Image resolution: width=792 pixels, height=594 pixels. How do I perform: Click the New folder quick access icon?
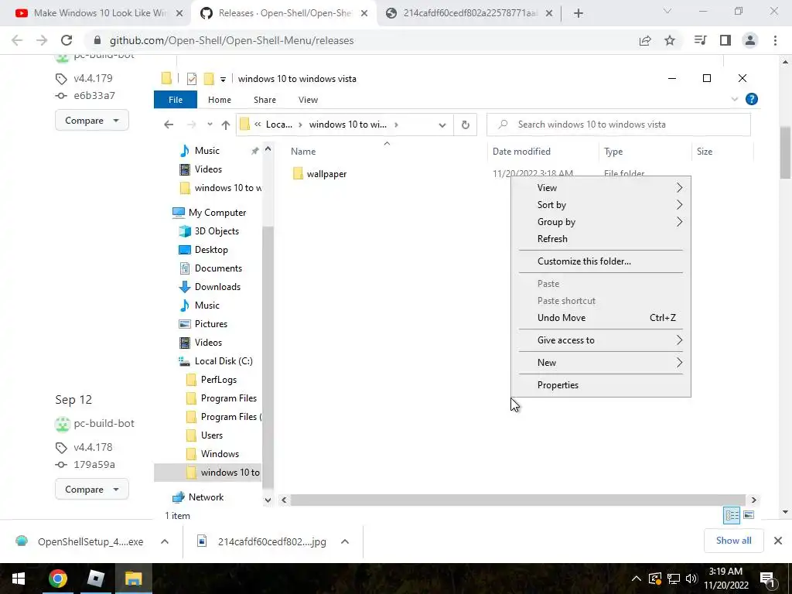[x=209, y=79]
